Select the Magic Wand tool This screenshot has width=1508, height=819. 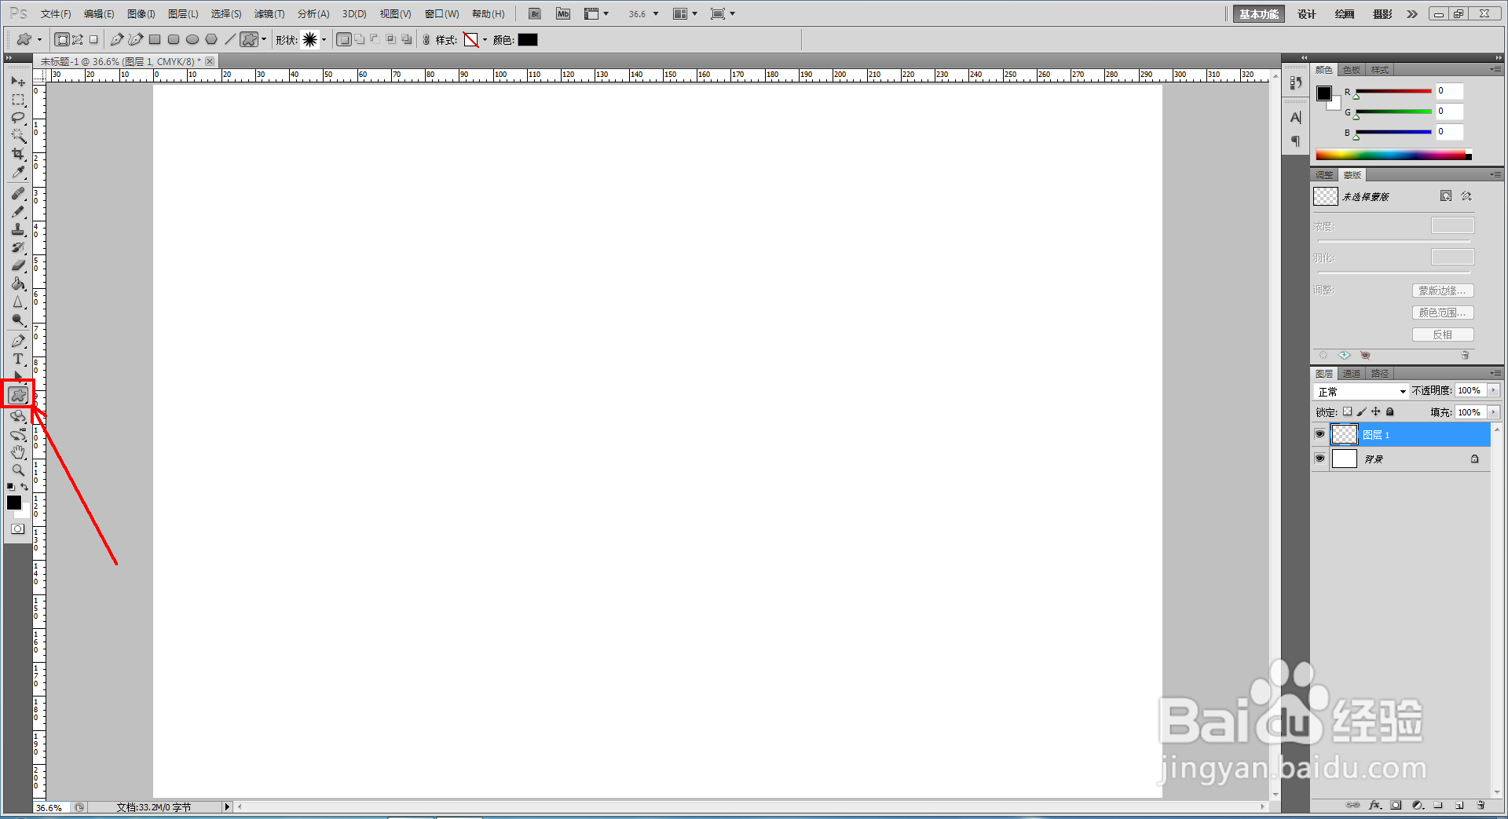point(18,136)
